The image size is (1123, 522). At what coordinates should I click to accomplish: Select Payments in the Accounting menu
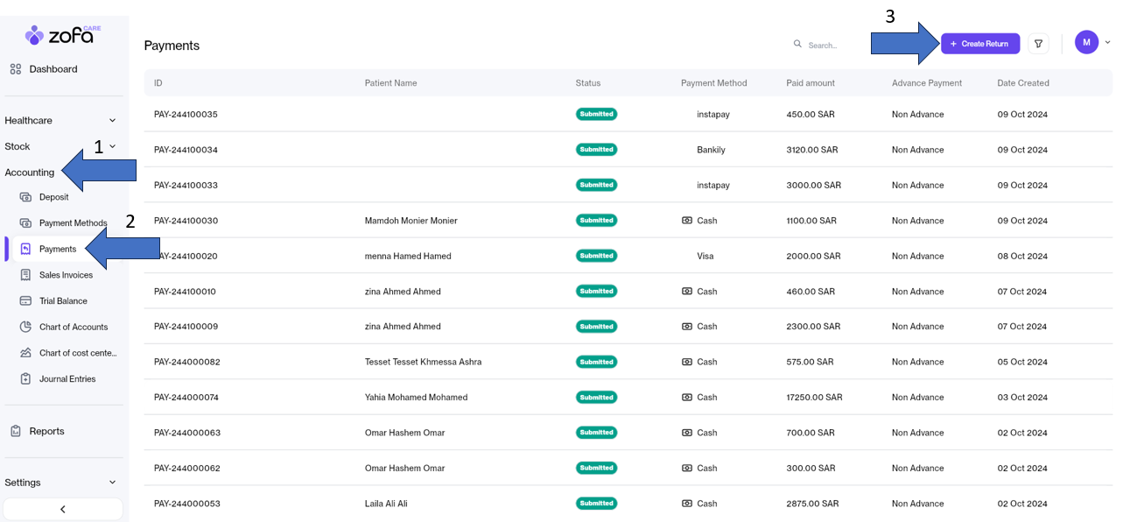58,249
